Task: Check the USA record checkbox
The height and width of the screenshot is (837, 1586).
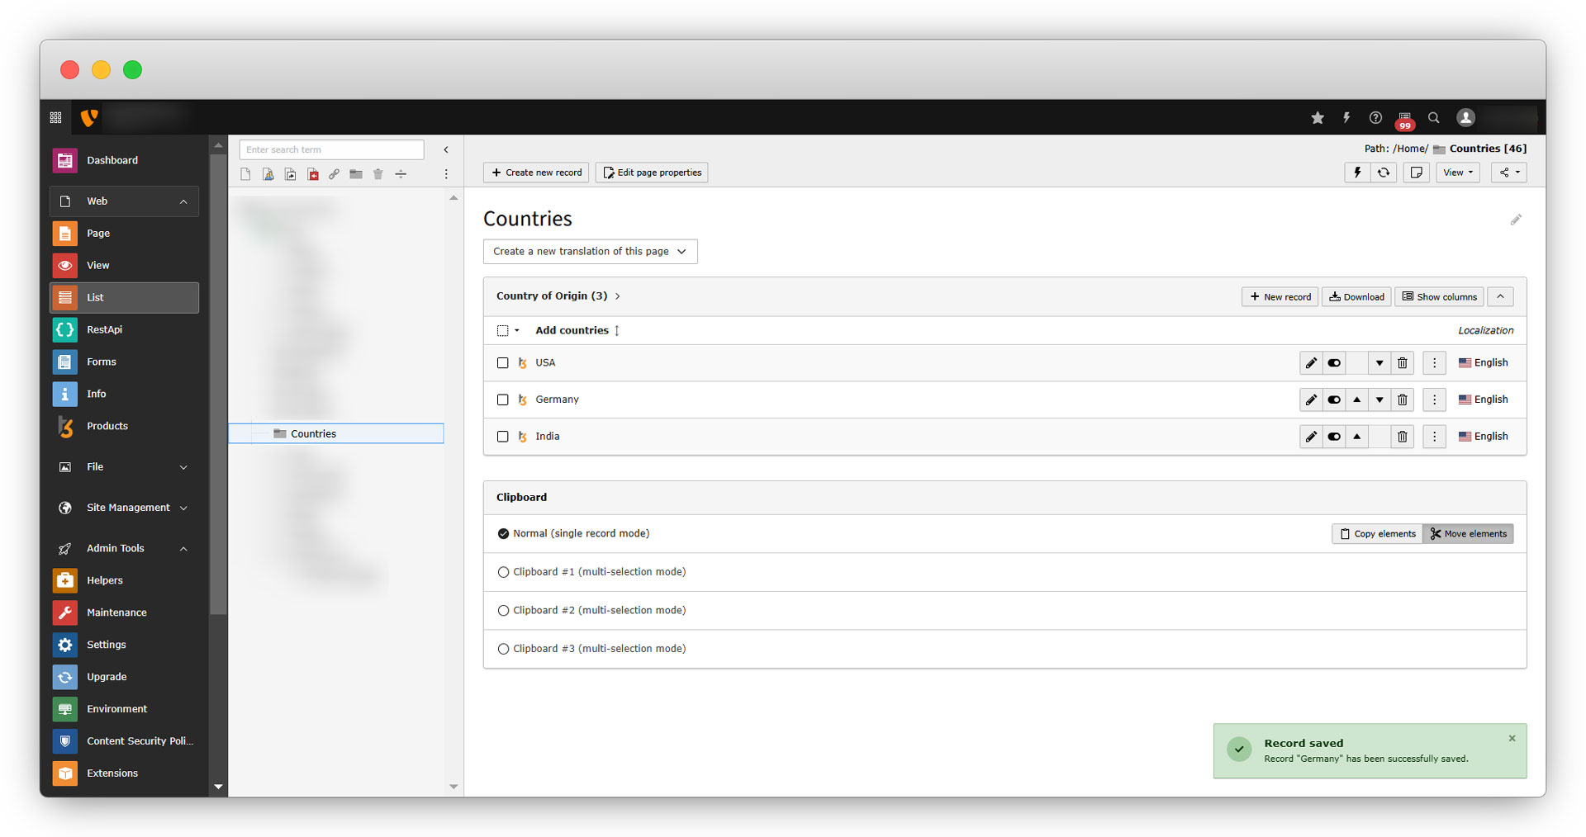Action: coord(502,363)
